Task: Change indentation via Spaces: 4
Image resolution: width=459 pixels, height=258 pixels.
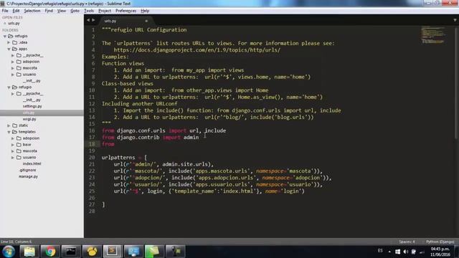Action: 407,242
